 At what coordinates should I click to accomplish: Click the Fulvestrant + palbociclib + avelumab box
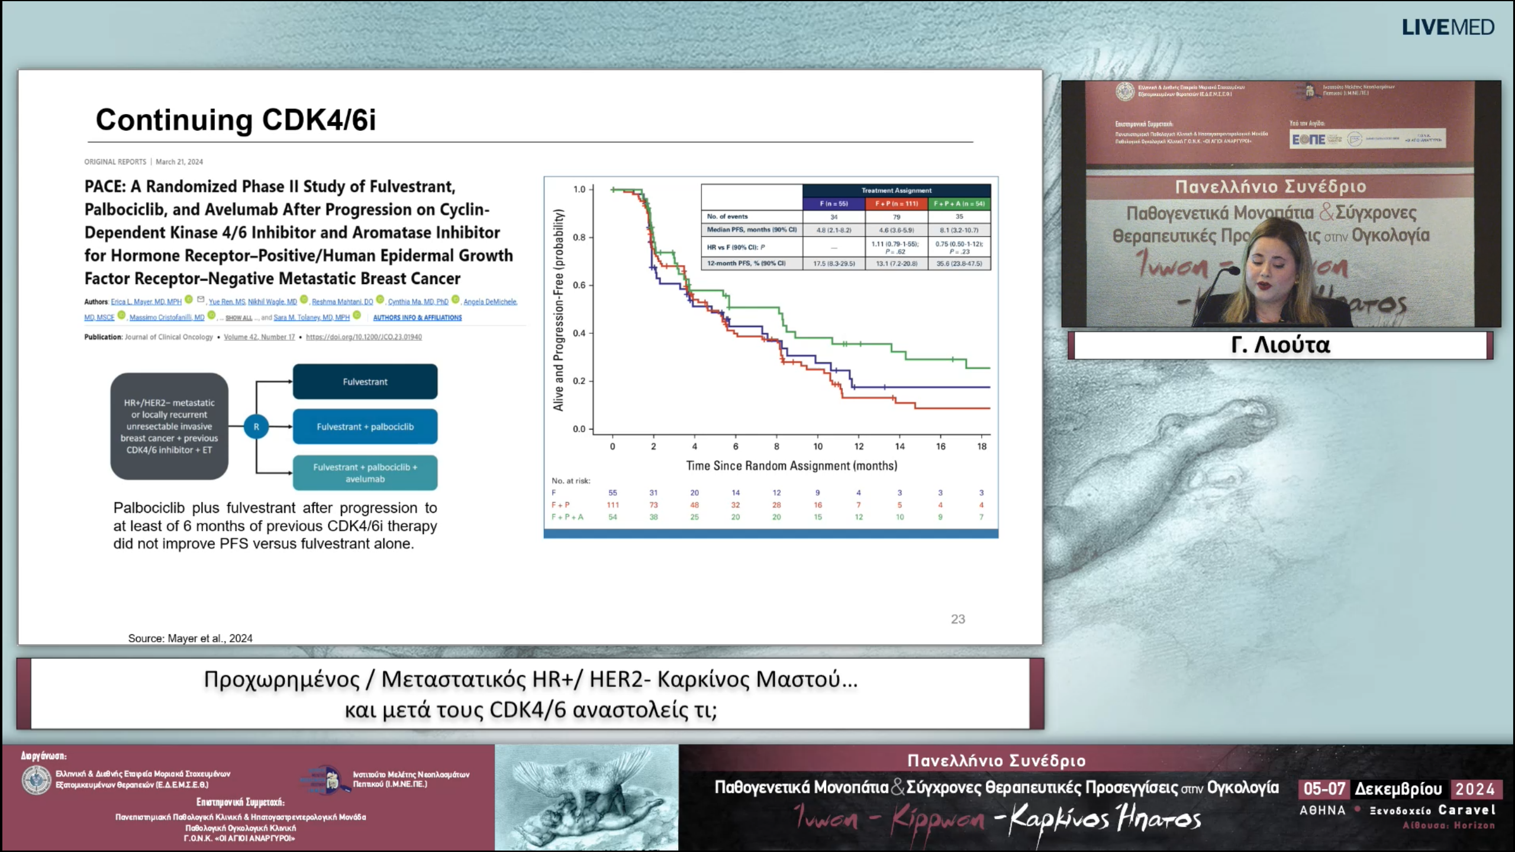(x=365, y=473)
